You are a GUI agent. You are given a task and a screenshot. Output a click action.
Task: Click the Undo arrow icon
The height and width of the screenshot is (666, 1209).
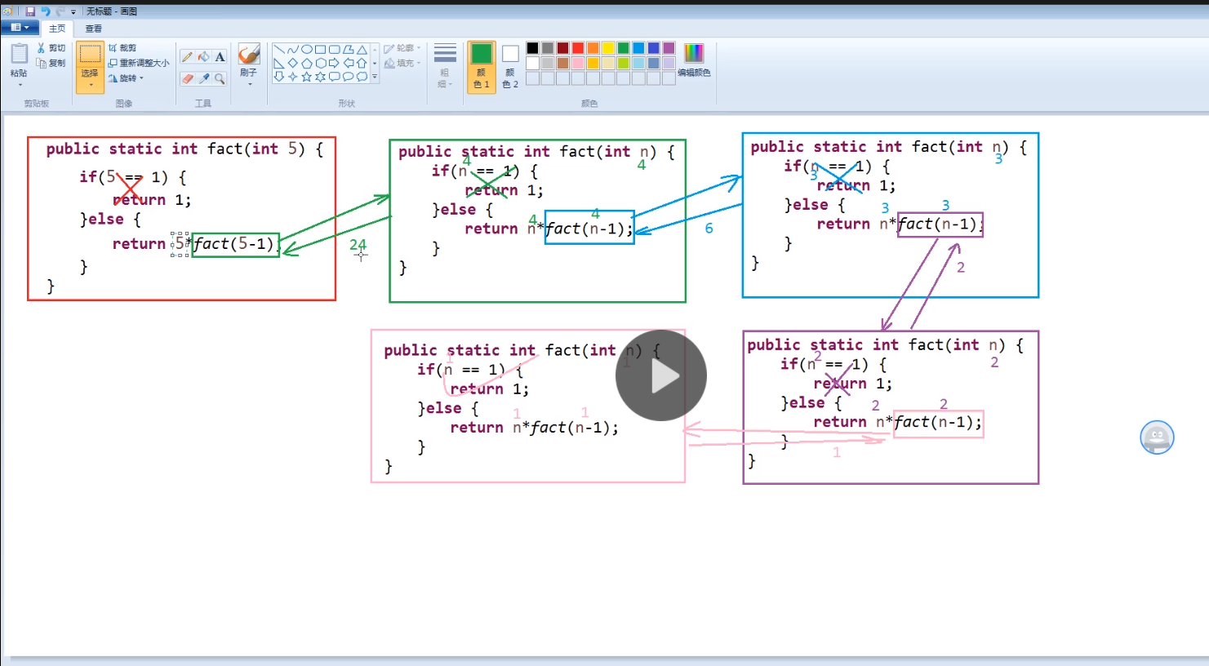tap(46, 11)
